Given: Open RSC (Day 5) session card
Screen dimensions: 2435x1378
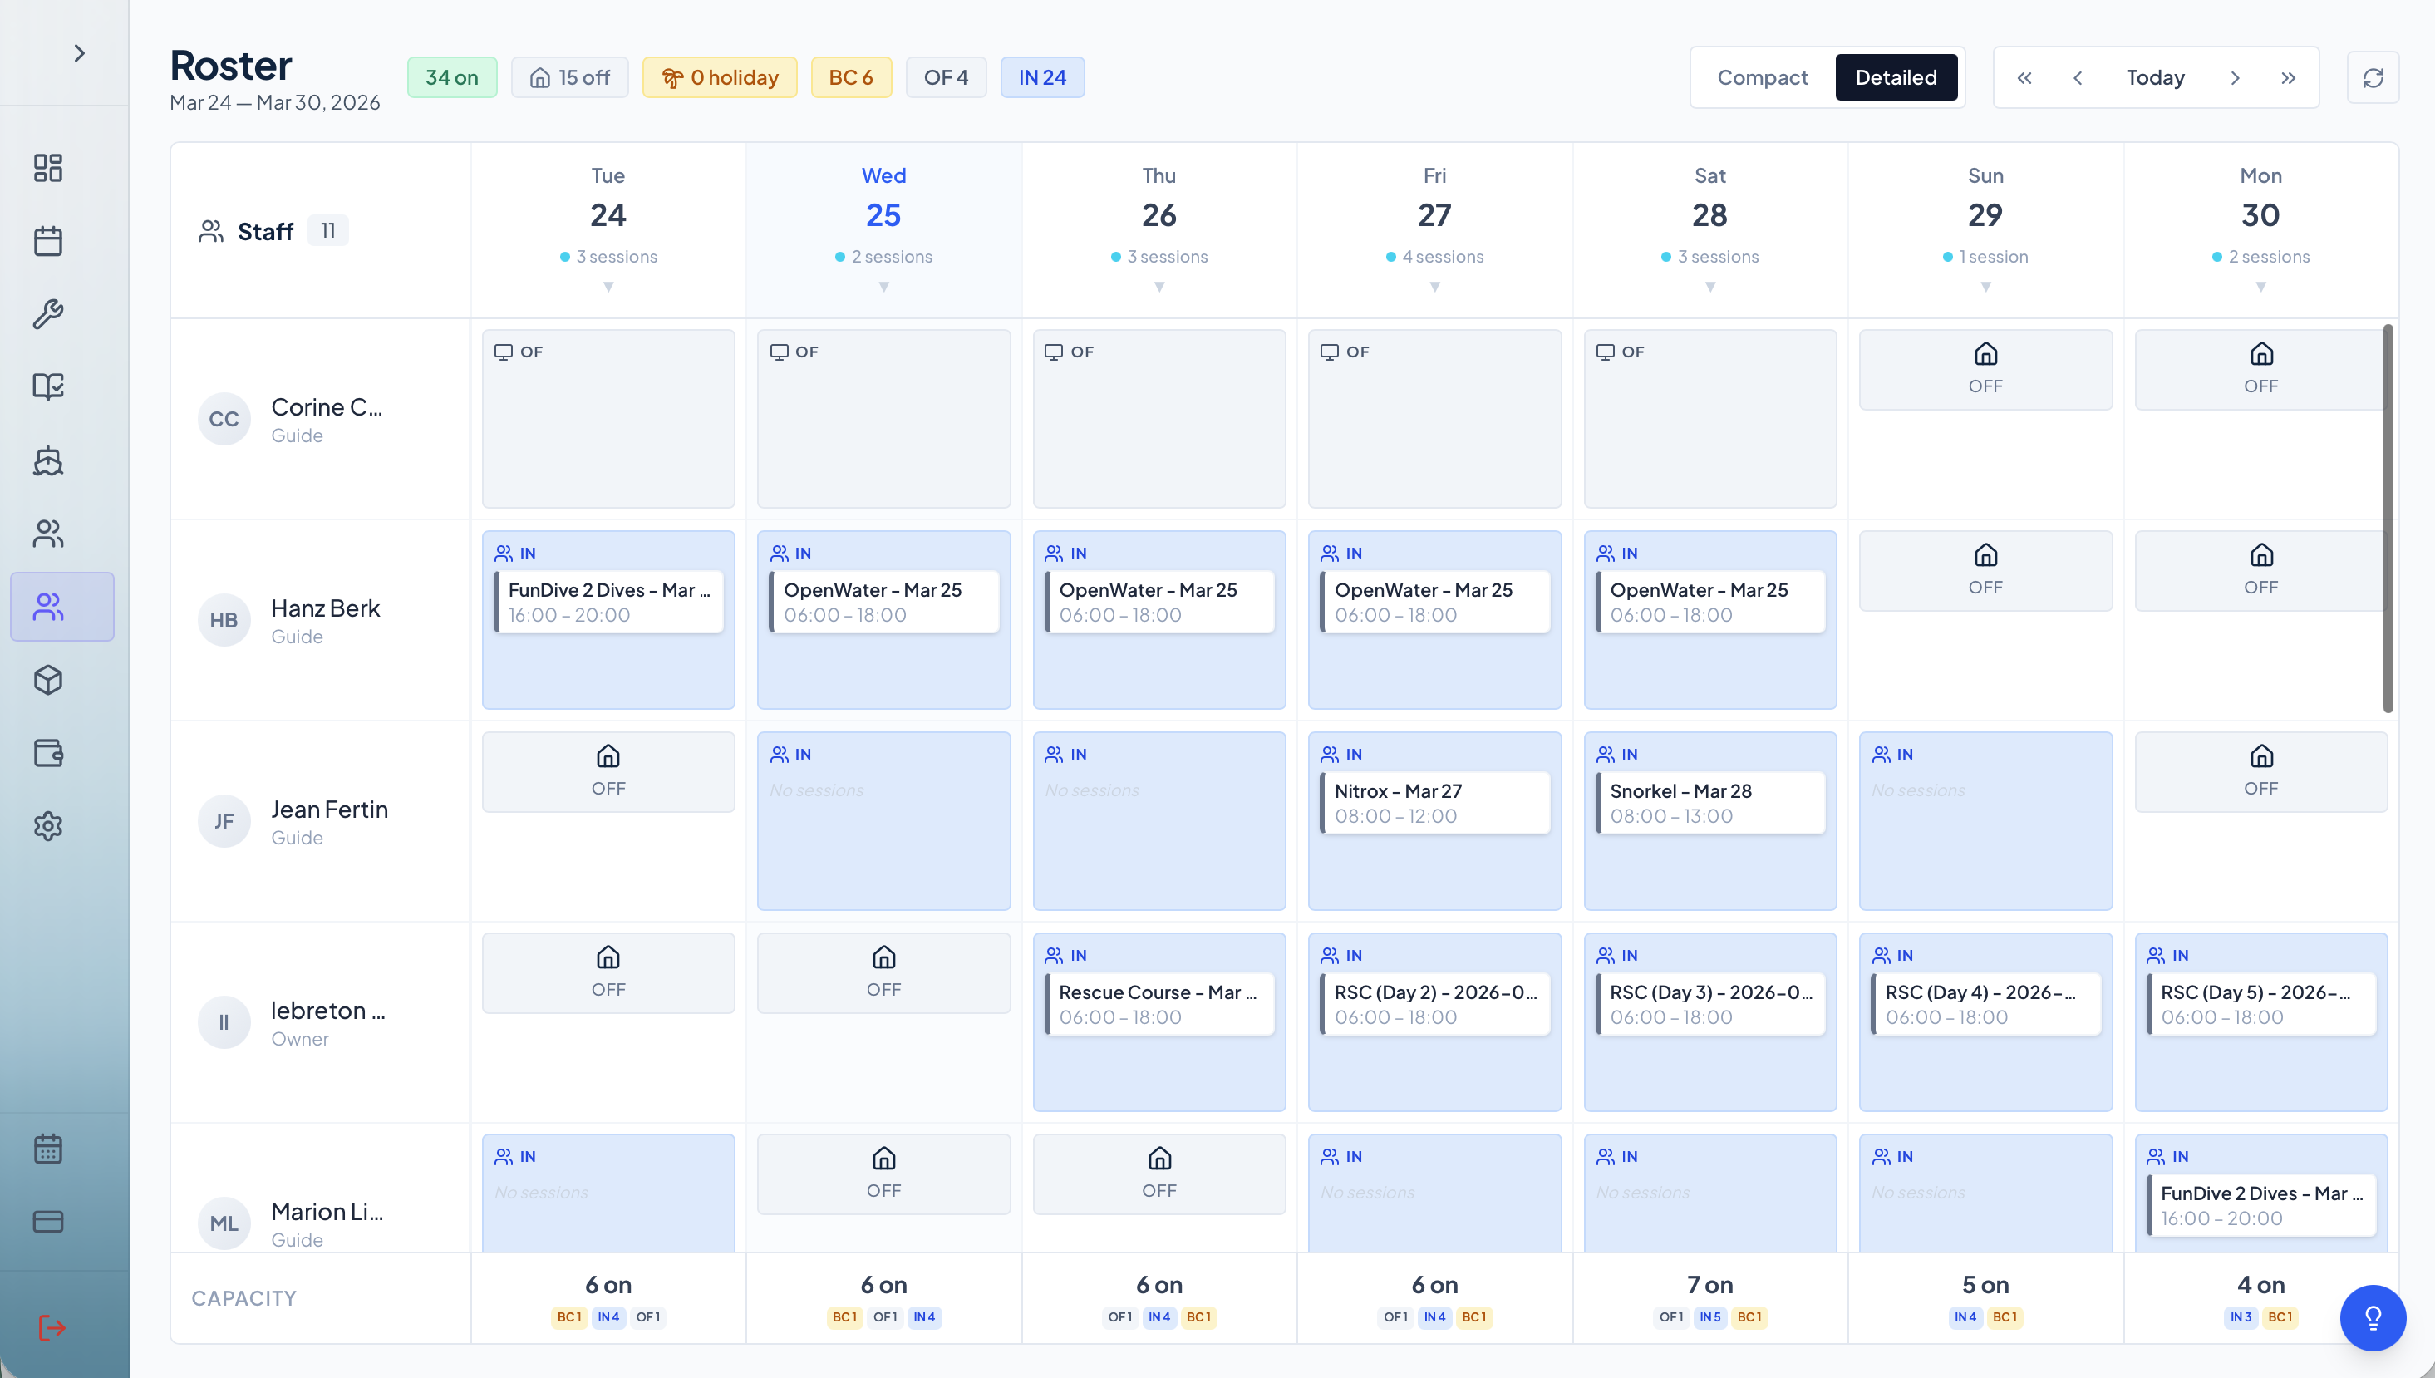Looking at the screenshot, I should pos(2260,1004).
